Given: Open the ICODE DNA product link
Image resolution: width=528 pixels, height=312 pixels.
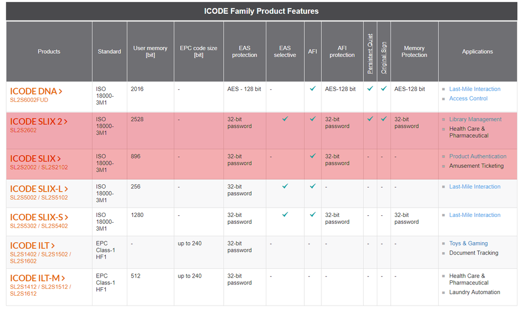Looking at the screenshot, I should [36, 91].
